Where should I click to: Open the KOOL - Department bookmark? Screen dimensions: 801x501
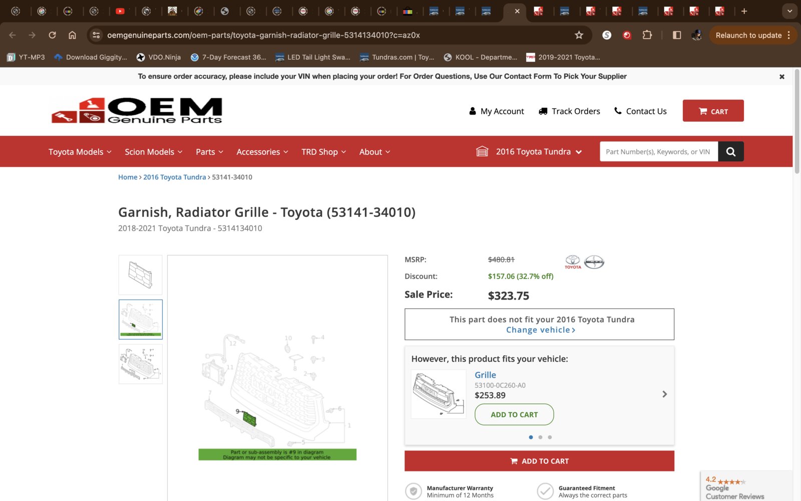[481, 57]
